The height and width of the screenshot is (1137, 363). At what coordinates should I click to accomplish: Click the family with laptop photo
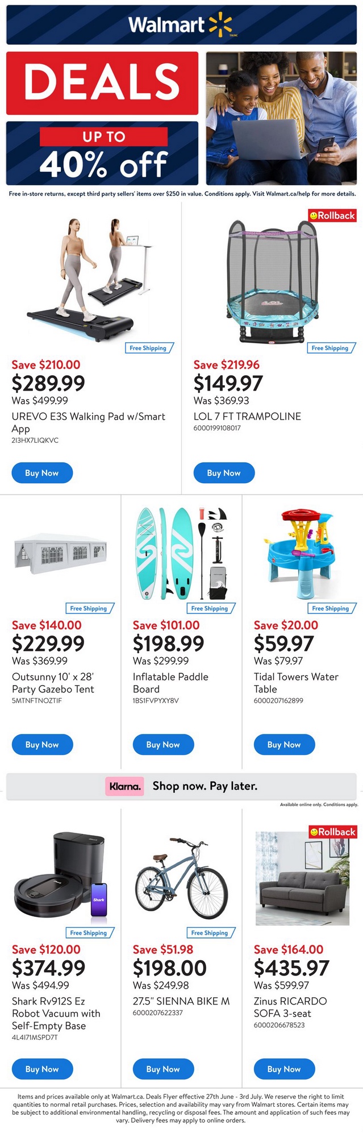(281, 118)
